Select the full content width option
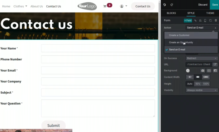The height and width of the screenshot is (132, 219). 206,77
